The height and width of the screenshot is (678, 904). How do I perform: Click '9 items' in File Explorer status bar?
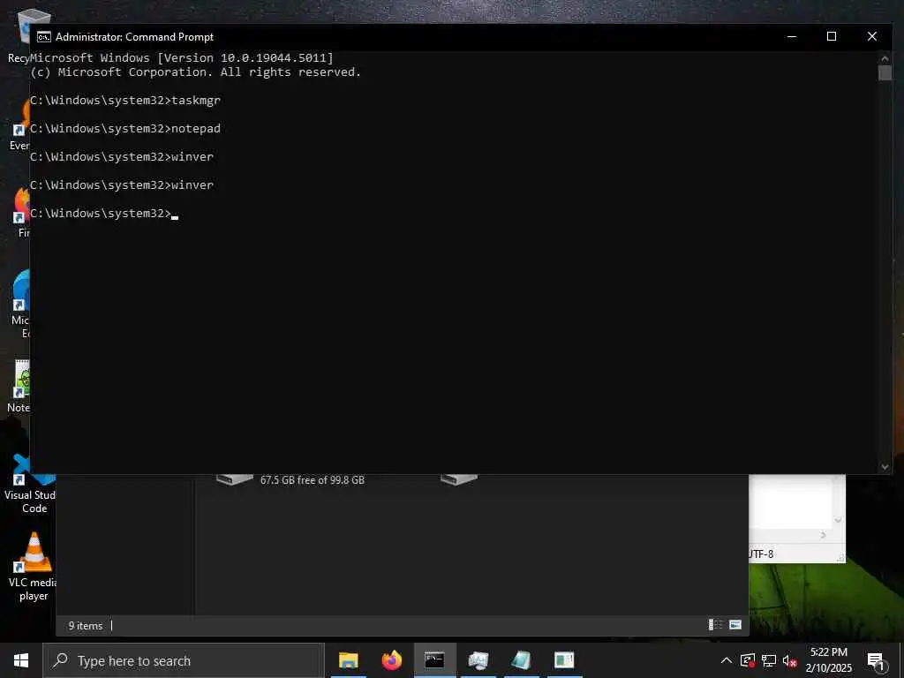[86, 626]
